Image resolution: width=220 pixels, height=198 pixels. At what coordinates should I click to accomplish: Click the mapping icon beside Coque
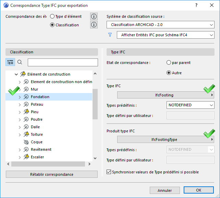point(26,142)
